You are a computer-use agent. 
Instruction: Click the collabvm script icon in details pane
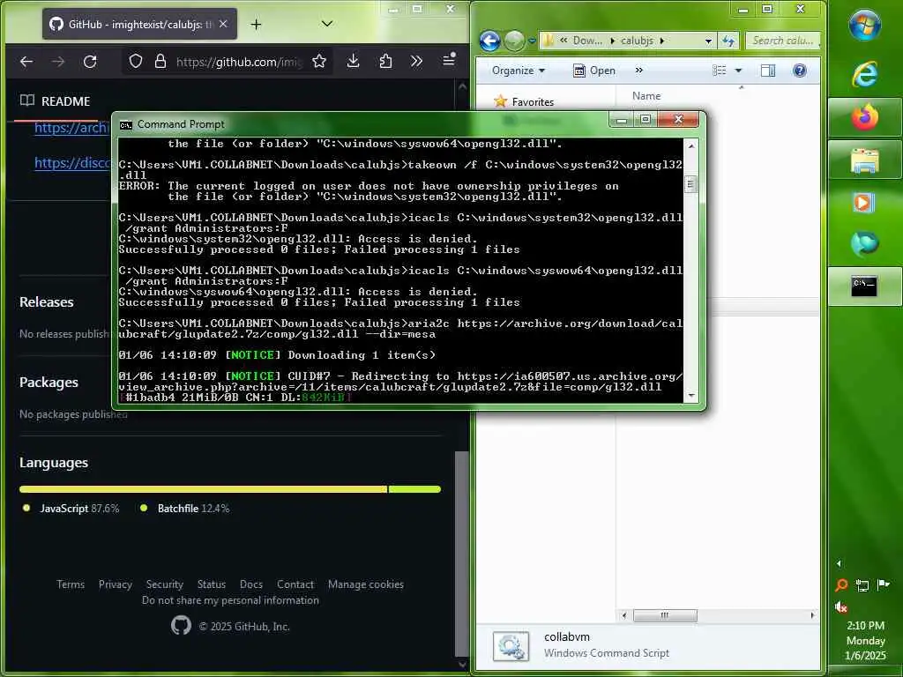[x=511, y=646]
